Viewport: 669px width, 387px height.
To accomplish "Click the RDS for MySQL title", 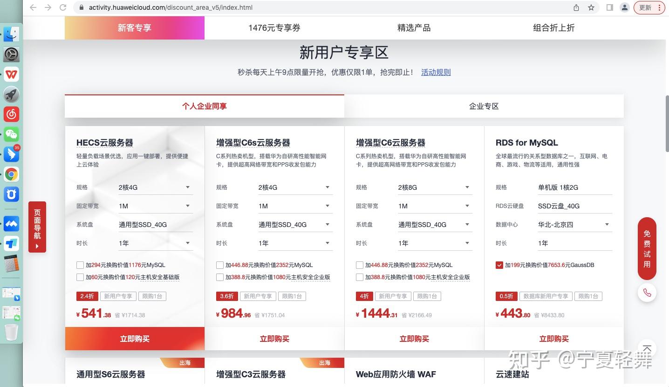I will coord(526,143).
